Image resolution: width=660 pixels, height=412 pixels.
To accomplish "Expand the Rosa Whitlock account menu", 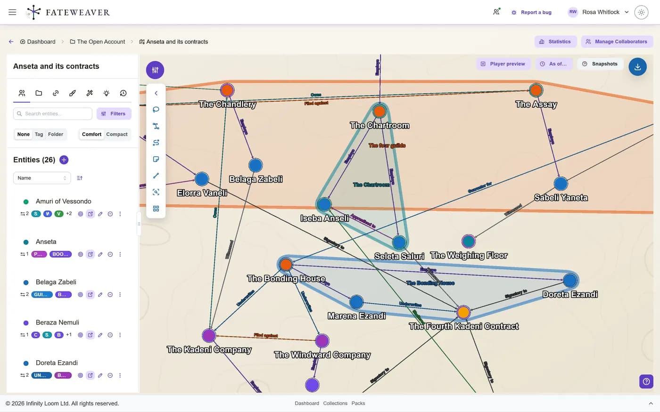I will [598, 12].
